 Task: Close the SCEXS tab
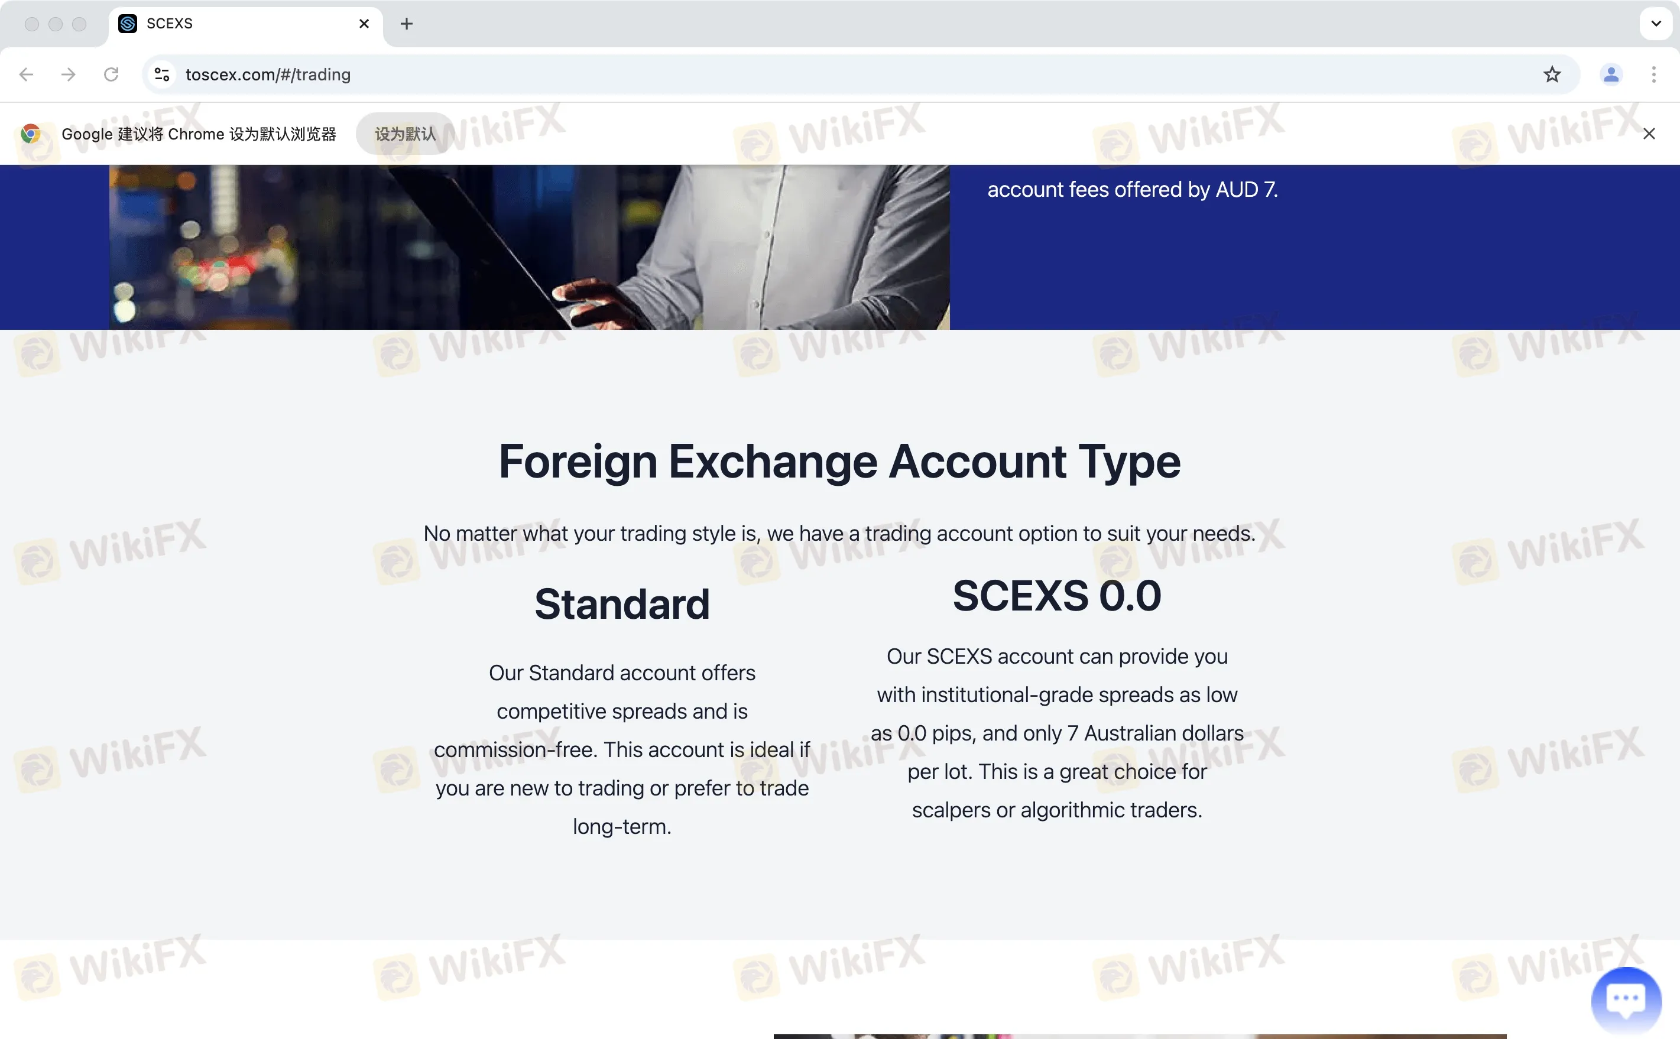point(364,24)
